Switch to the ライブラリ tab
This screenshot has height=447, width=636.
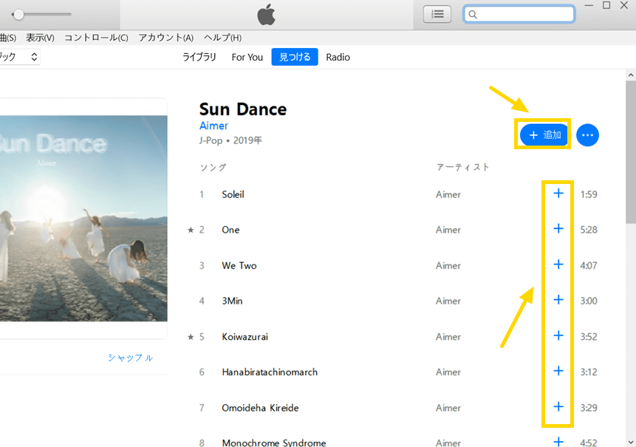coord(199,57)
